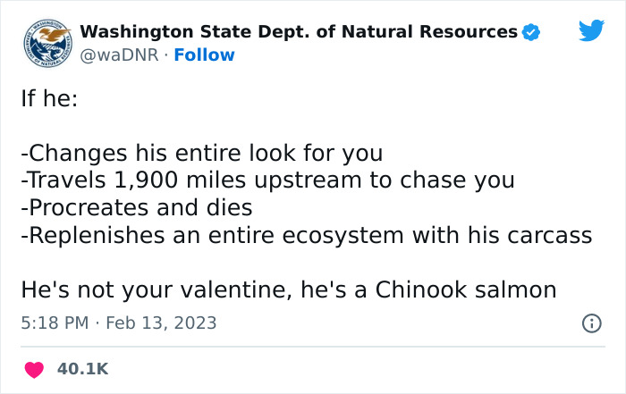Image resolution: width=626 pixels, height=394 pixels.
Task: Click the "Replenishes an entire ecosystem" line
Action: tap(306, 236)
